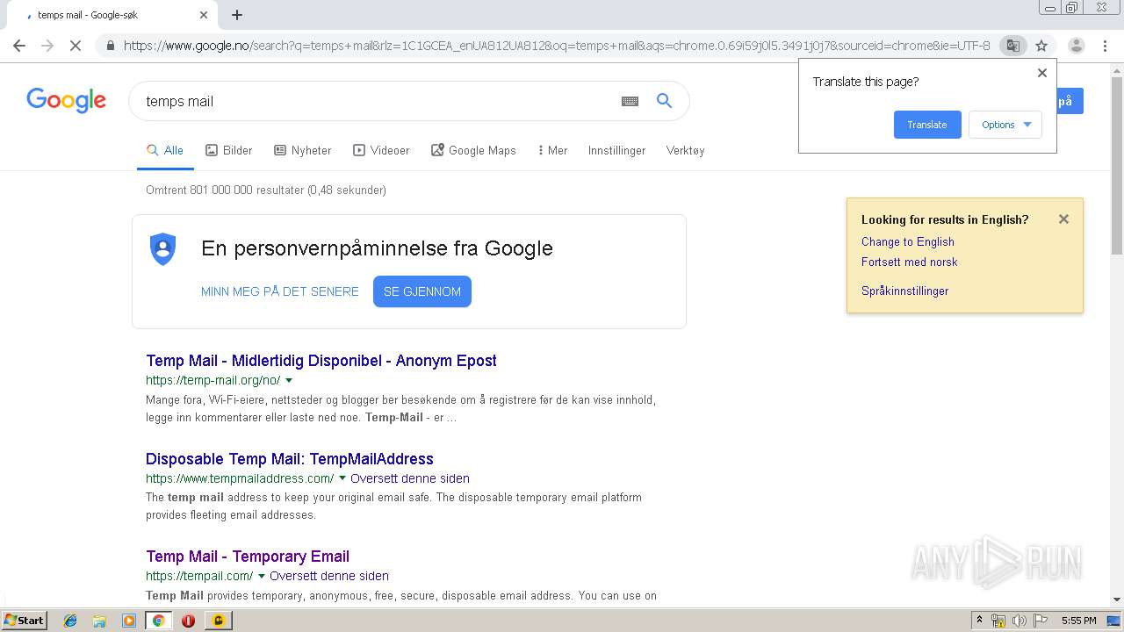The height and width of the screenshot is (632, 1124).
Task: Open Innstillinger menu
Action: click(616, 151)
